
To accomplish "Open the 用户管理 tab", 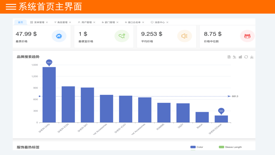I will tap(87, 22).
